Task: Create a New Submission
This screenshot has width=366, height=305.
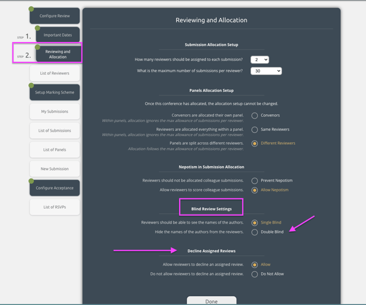Action: pyautogui.click(x=55, y=169)
